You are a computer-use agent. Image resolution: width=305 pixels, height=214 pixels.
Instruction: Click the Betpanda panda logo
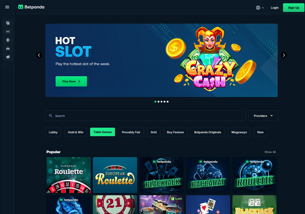tap(21, 7)
